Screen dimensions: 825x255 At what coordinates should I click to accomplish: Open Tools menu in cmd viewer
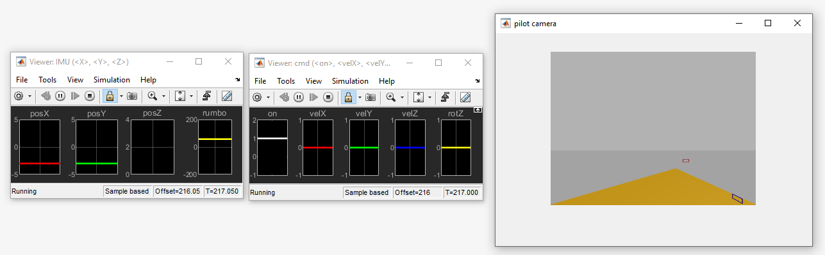pyautogui.click(x=286, y=81)
